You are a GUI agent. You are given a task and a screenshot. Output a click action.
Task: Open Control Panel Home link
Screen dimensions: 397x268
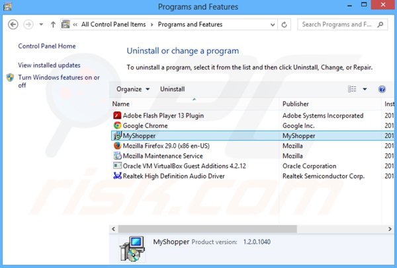[47, 46]
